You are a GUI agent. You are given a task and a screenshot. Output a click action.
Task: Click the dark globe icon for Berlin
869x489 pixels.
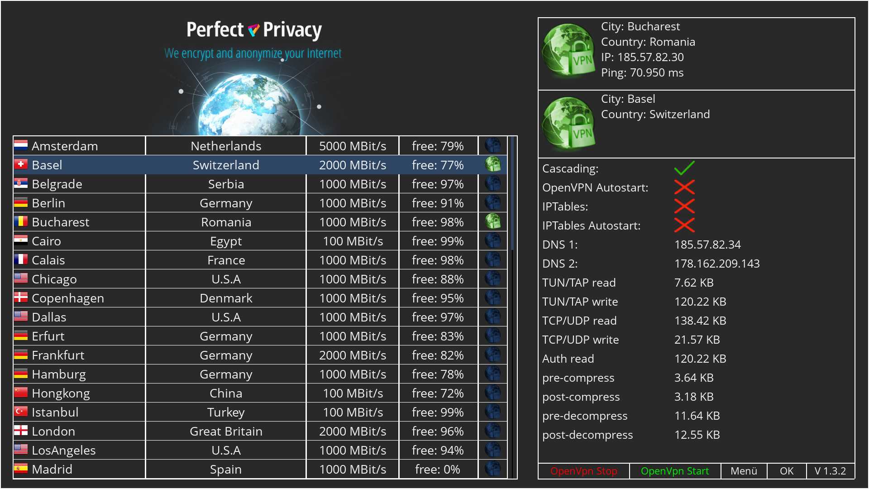click(x=492, y=202)
